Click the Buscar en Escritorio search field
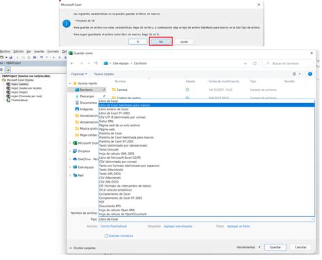Image resolution: width=322 pixels, height=260 pixels. [x=288, y=64]
